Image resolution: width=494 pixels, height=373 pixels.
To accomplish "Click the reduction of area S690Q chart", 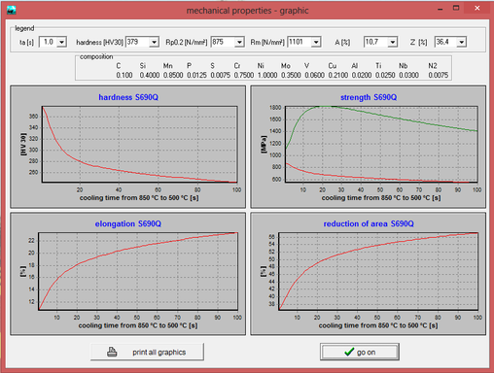I will coord(369,274).
